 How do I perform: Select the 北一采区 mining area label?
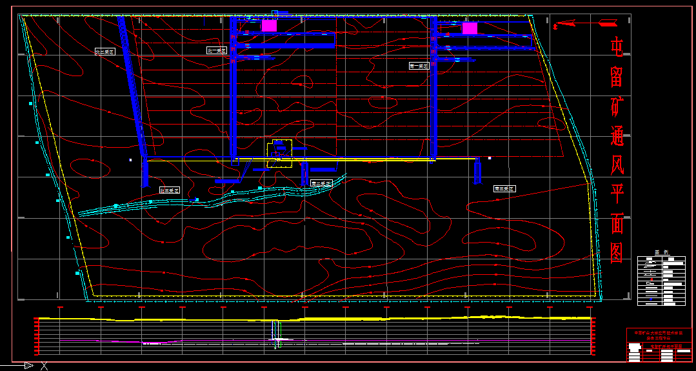pyautogui.click(x=217, y=50)
